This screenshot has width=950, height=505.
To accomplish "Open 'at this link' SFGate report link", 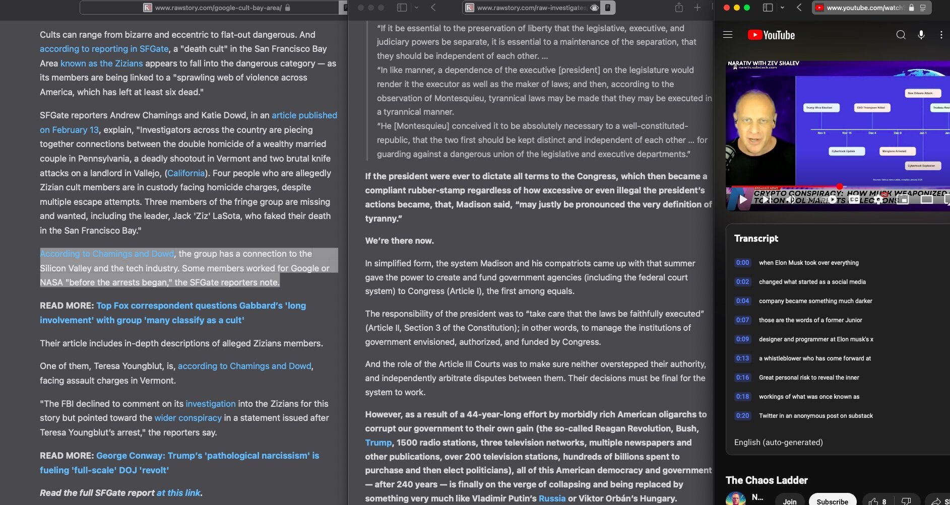I will pos(178,493).
